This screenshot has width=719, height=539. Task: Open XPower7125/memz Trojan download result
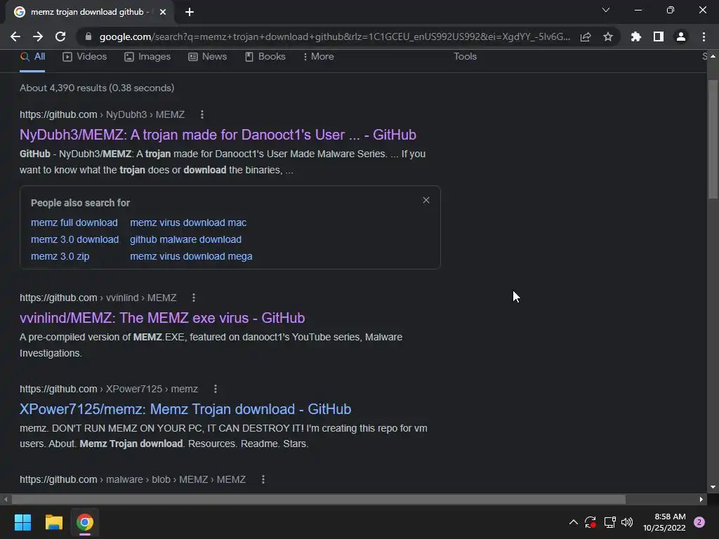(x=185, y=409)
